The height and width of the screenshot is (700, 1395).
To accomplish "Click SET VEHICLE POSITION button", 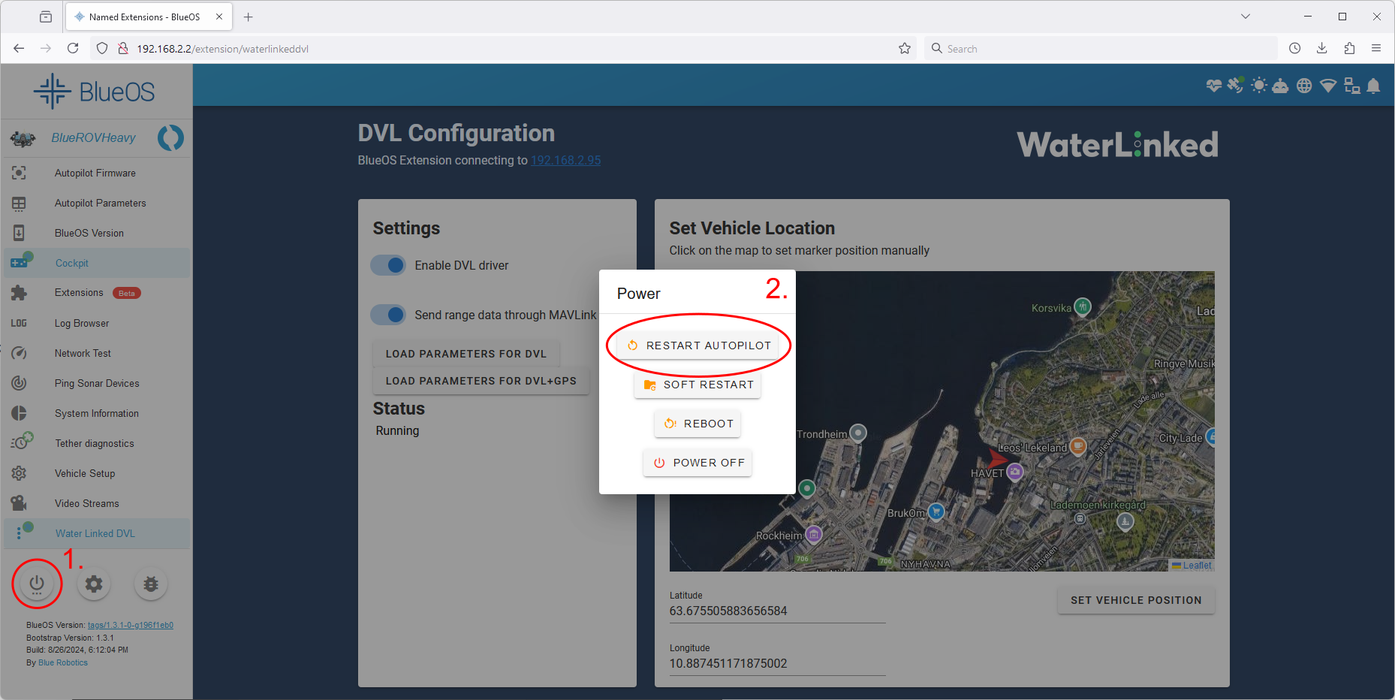I will pyautogui.click(x=1136, y=600).
